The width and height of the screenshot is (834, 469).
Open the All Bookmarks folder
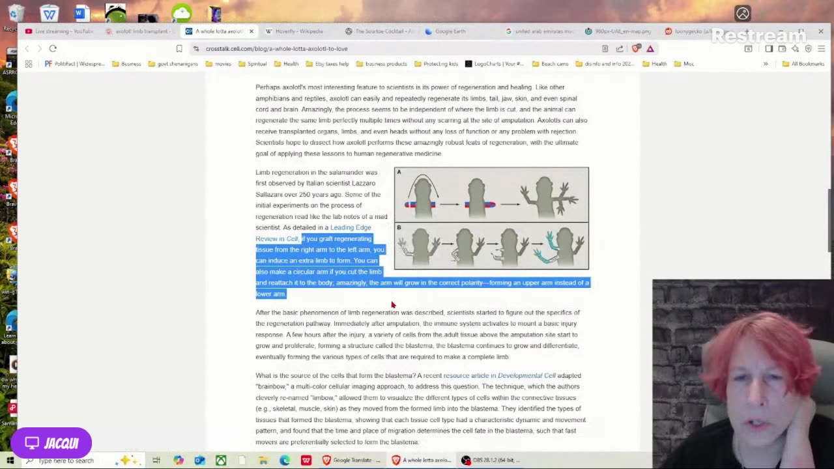click(803, 64)
